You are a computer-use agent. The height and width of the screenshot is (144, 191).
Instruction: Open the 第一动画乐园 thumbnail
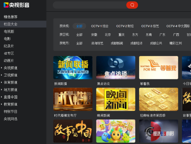[x=116, y=131]
